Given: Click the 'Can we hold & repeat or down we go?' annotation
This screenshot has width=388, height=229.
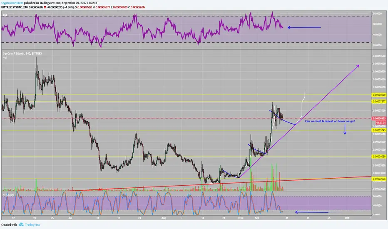Looking at the screenshot, I should 330,121.
